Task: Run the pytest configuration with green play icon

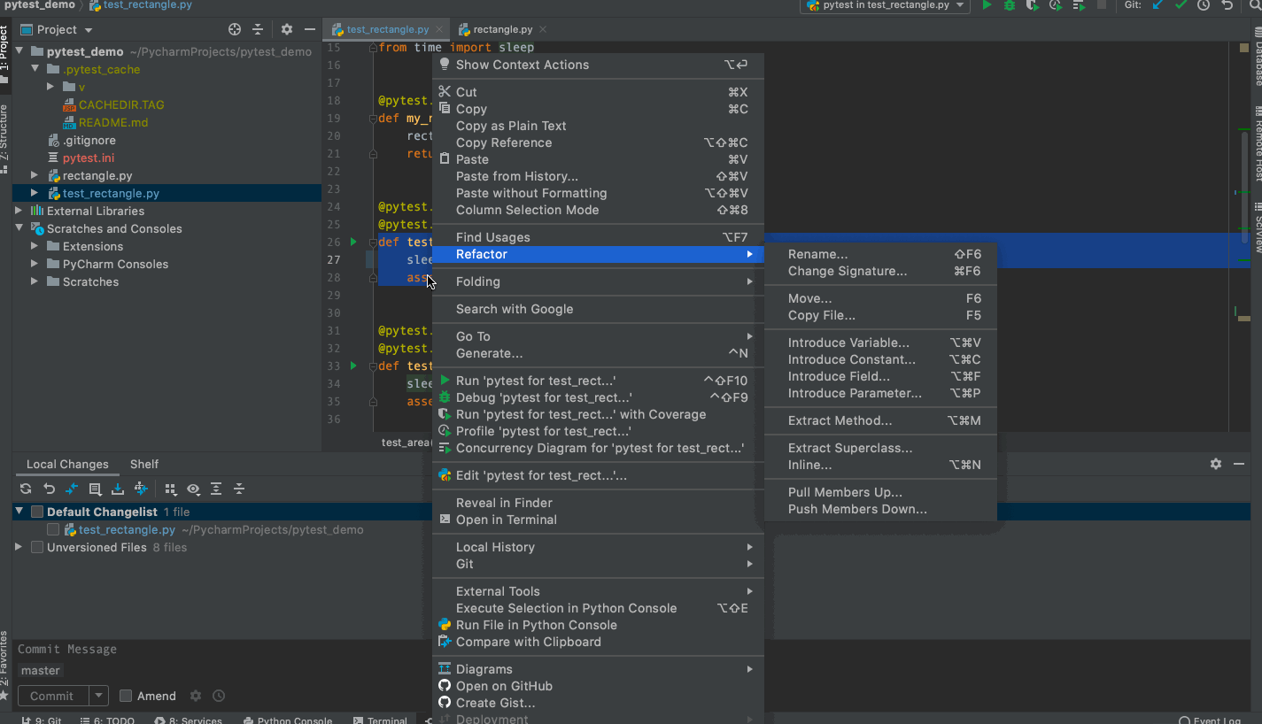Action: tap(987, 5)
